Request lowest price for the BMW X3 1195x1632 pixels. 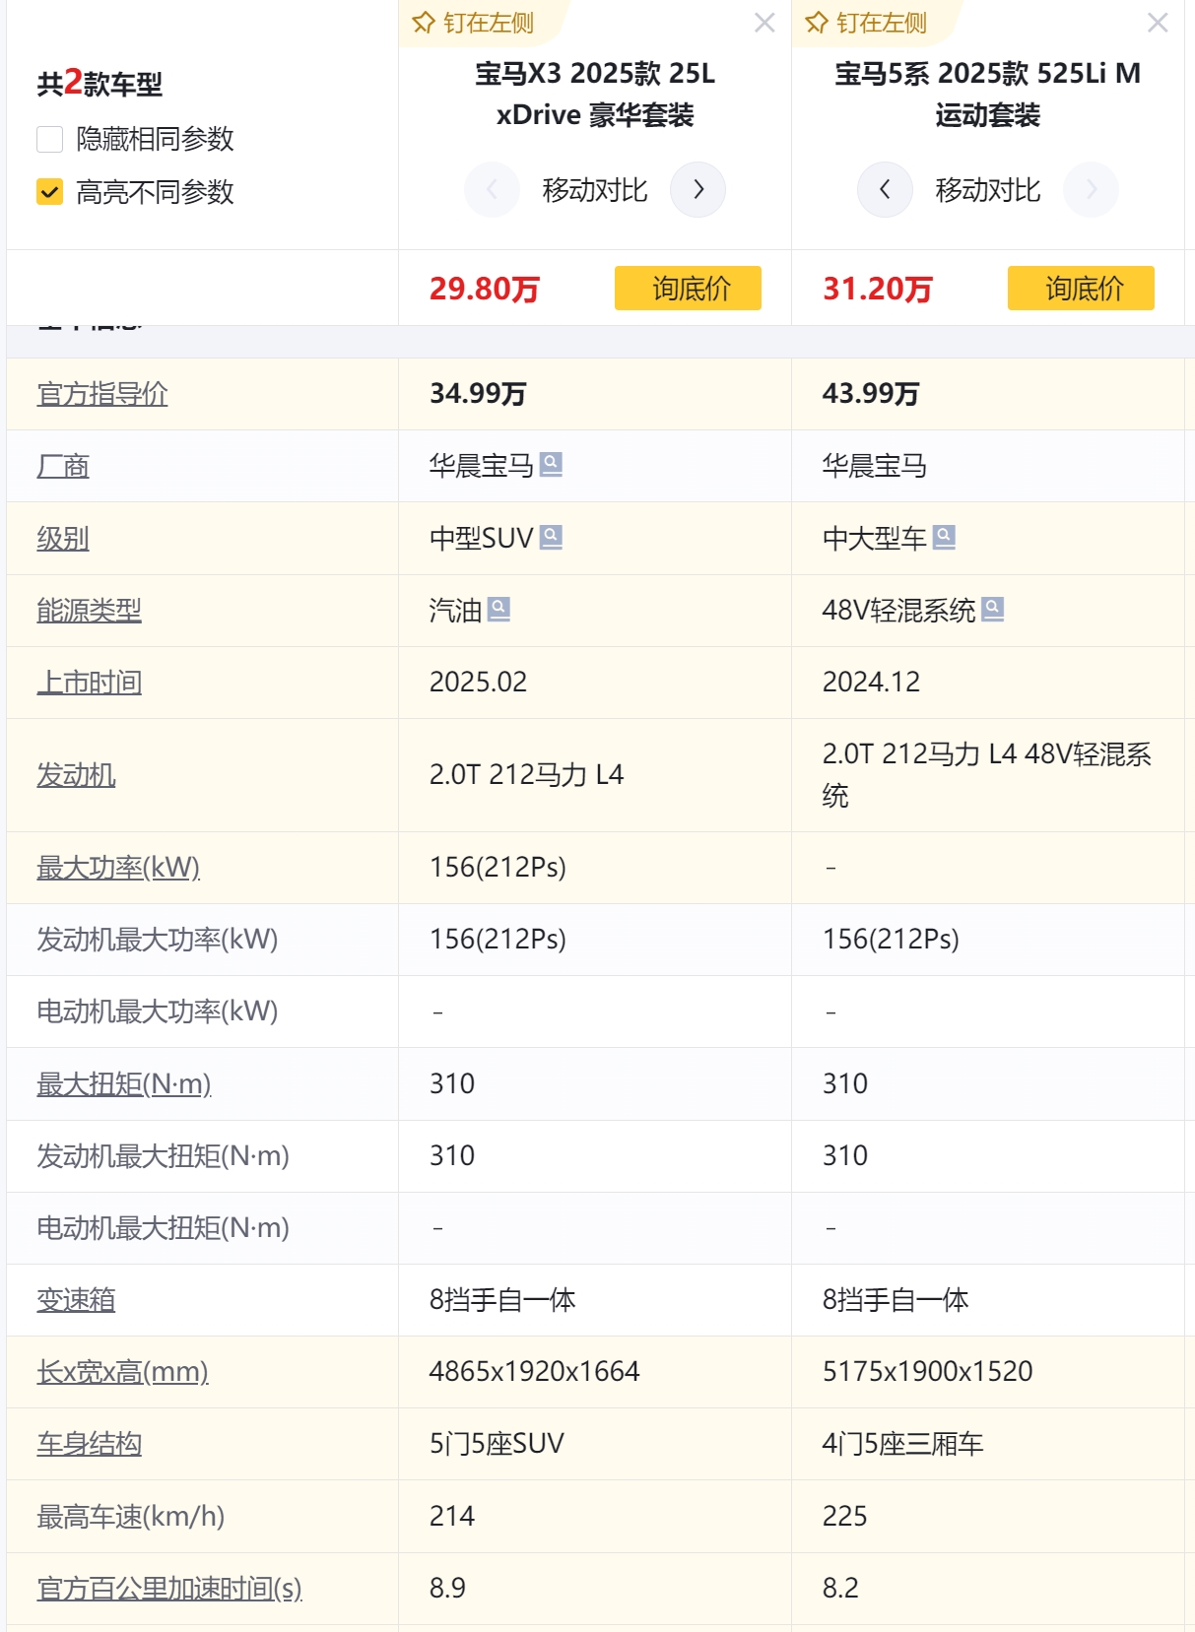[688, 288]
